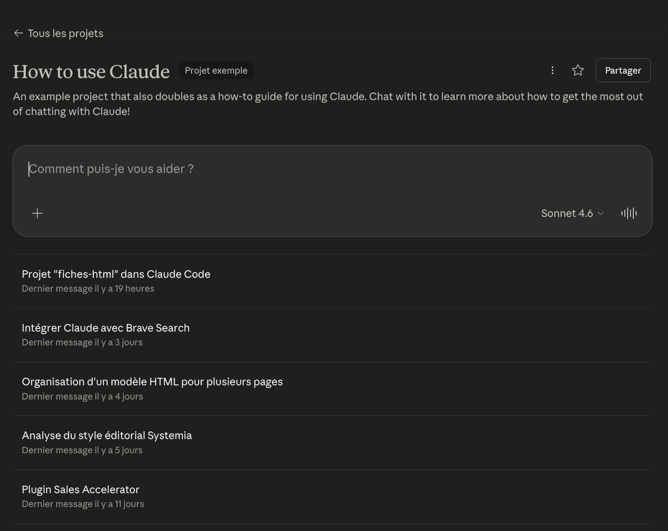Click the project description starting with An example project
This screenshot has width=668, height=531.
(328, 104)
